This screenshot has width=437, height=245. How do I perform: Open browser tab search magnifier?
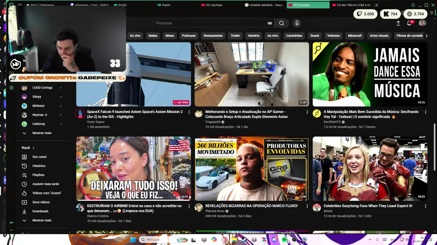(413, 5)
